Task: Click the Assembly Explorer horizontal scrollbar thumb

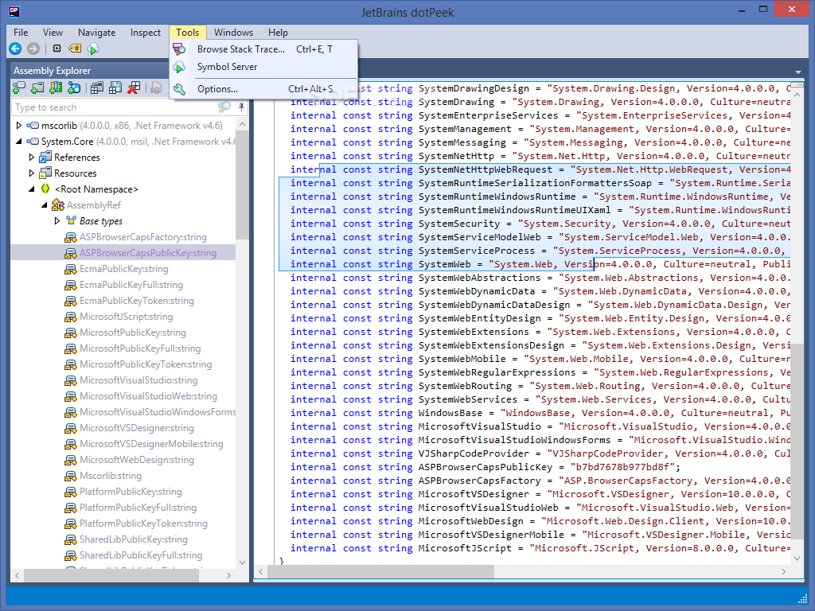Action: pos(111,574)
